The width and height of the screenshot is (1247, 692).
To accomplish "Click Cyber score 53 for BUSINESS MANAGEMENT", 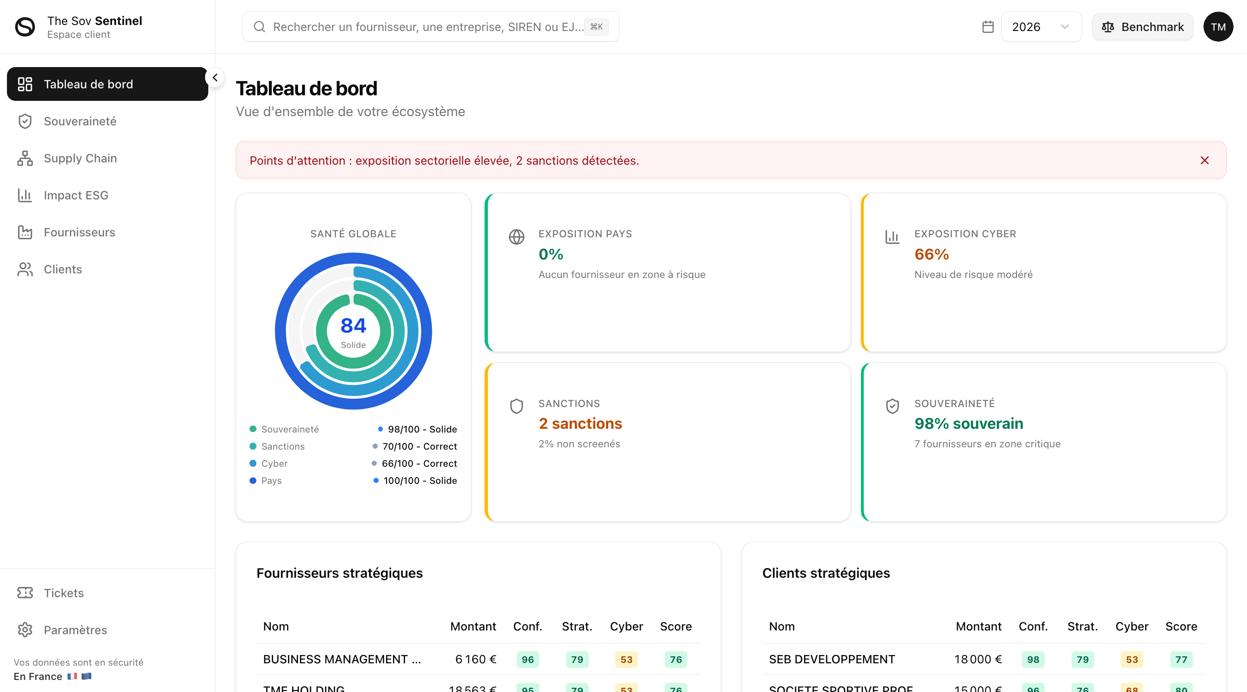I will pos(626,660).
